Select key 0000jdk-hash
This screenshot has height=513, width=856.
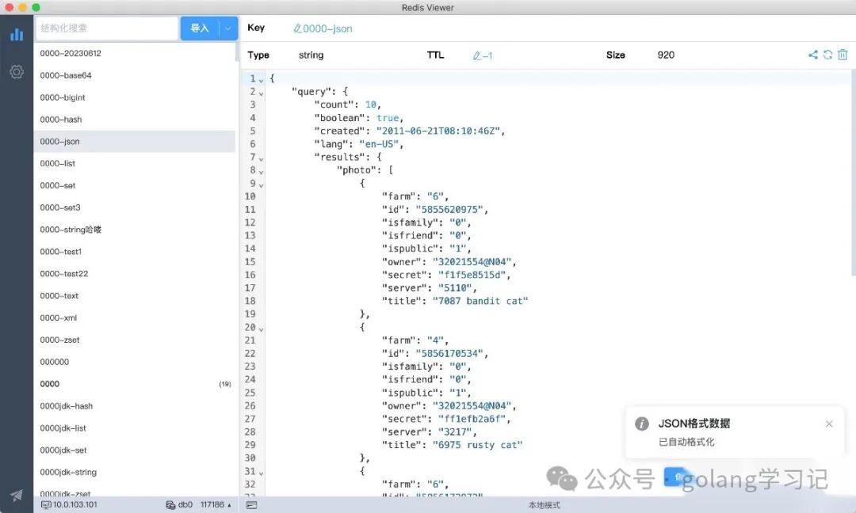pyautogui.click(x=134, y=406)
